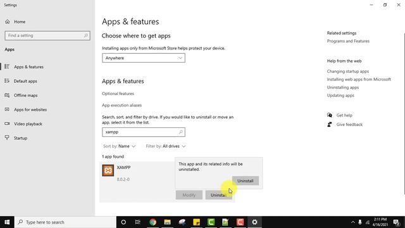Click the Get help link
This screenshot has height=228, width=405.
pyautogui.click(x=344, y=115)
